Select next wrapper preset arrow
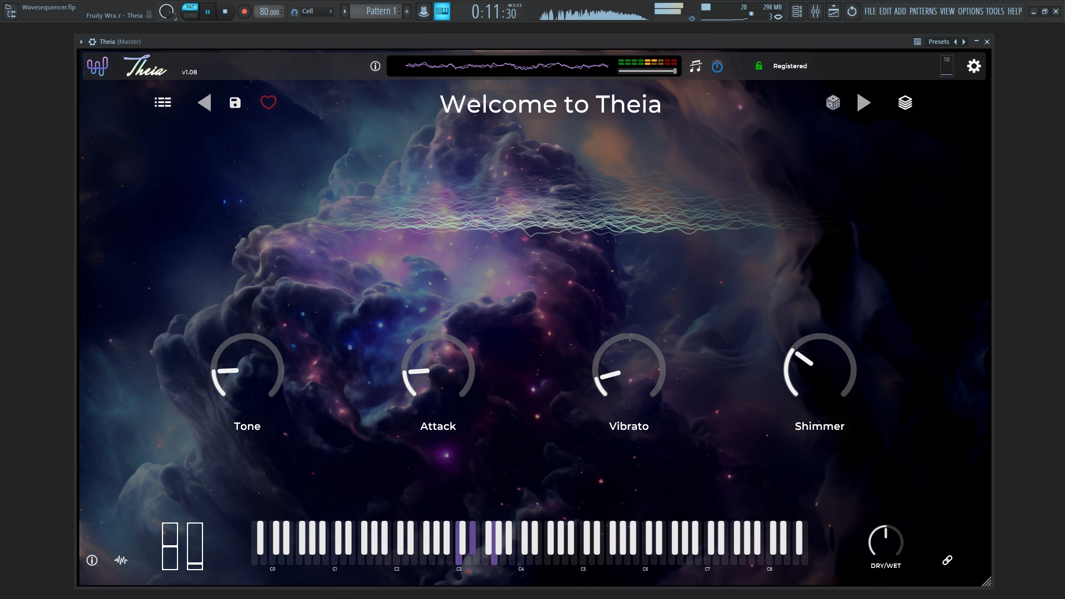The height and width of the screenshot is (599, 1065). tap(964, 42)
